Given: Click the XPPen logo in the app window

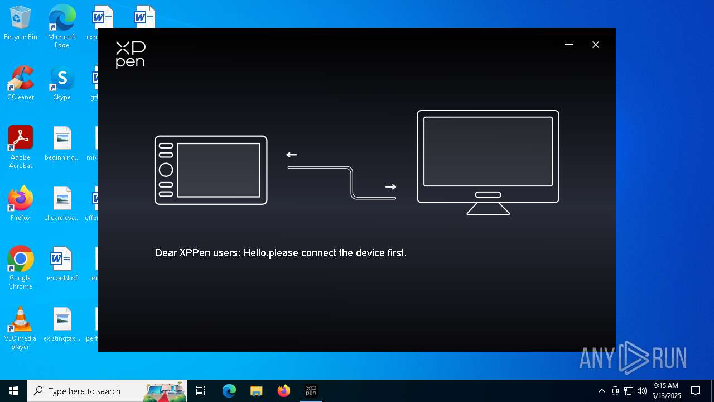Looking at the screenshot, I should tap(130, 55).
